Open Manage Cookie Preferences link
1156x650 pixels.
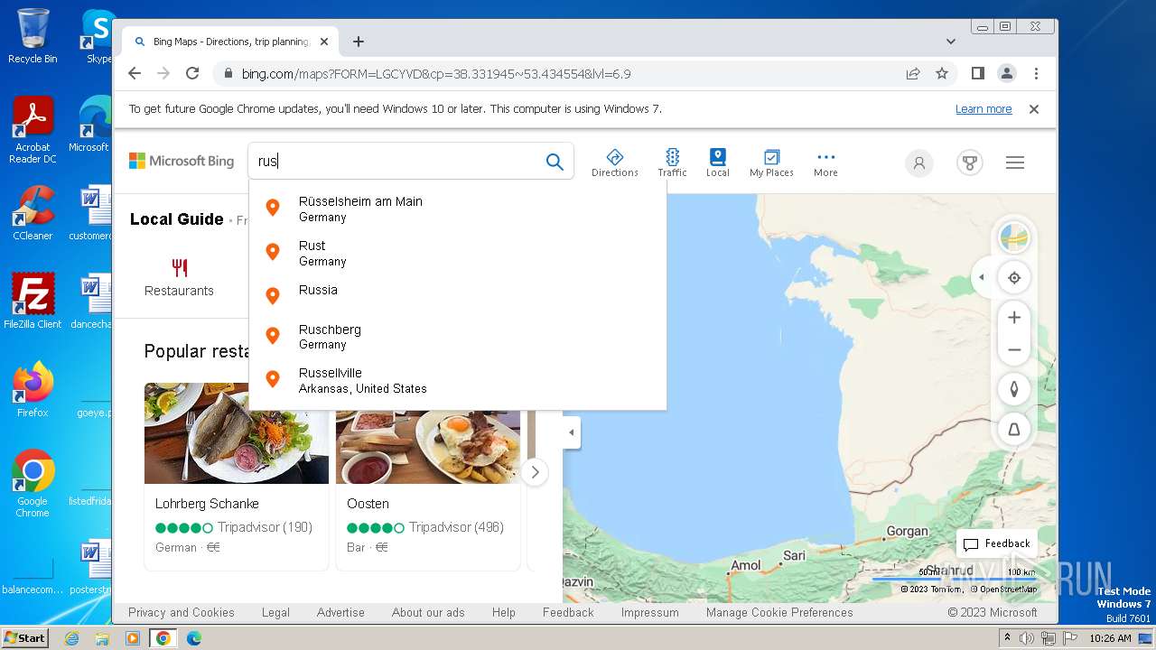[x=779, y=612]
